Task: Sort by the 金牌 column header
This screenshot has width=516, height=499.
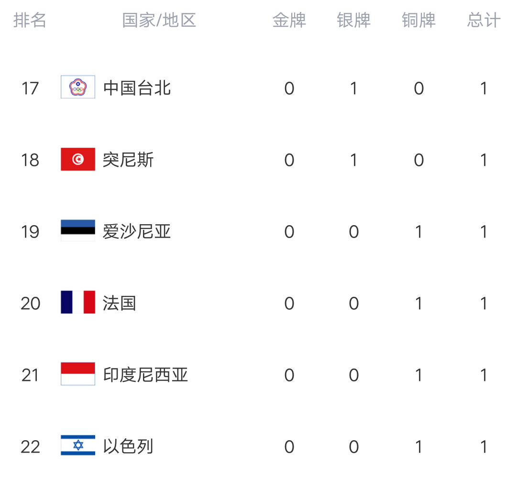Action: pyautogui.click(x=289, y=21)
